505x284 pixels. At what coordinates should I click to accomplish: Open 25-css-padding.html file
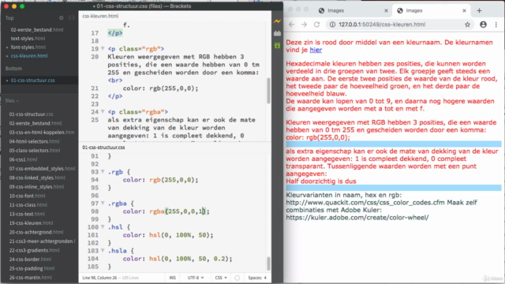[x=32, y=268]
